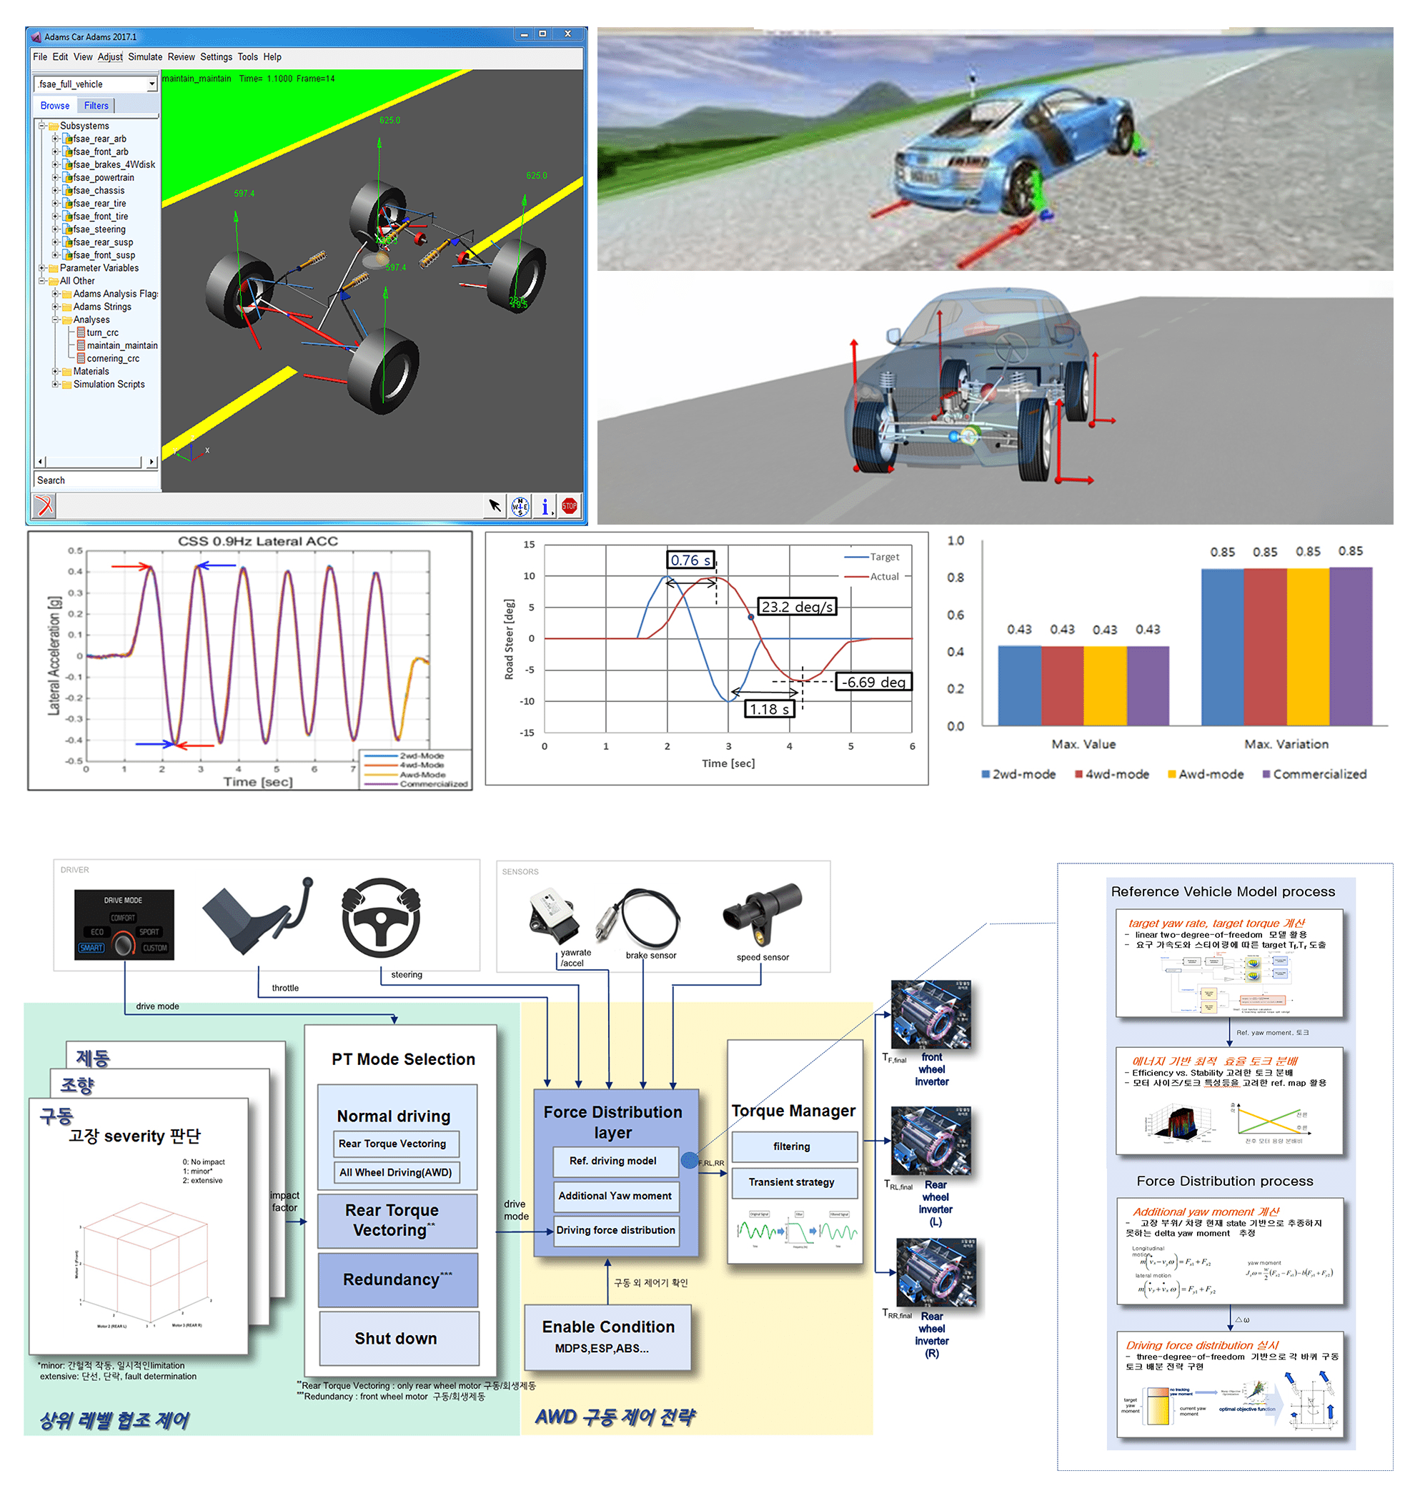Click the cornering_crc analysis icon
The width and height of the screenshot is (1415, 1501).
point(81,359)
